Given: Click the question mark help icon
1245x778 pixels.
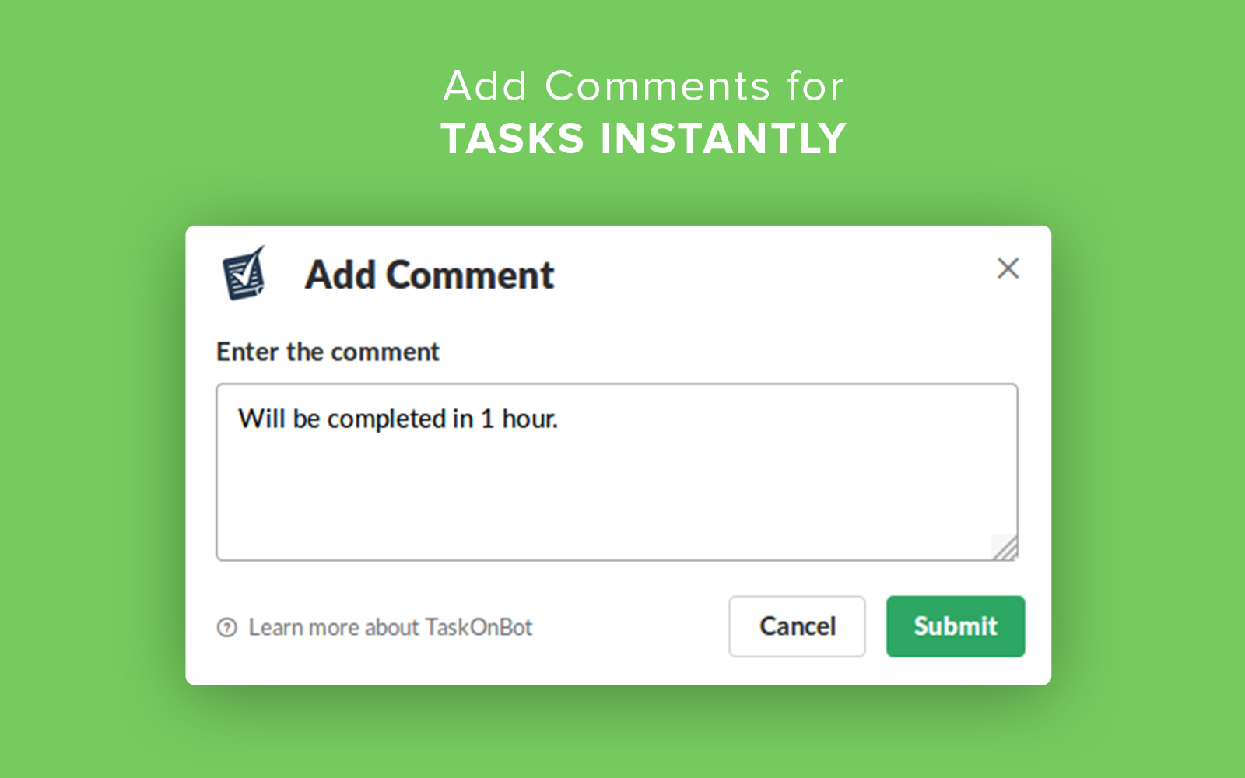Looking at the screenshot, I should [226, 627].
